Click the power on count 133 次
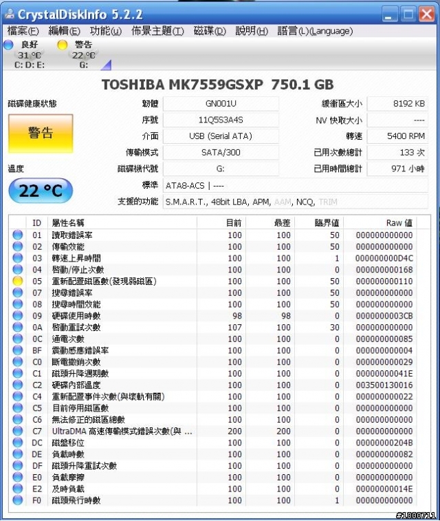The width and height of the screenshot is (440, 521). click(397, 153)
